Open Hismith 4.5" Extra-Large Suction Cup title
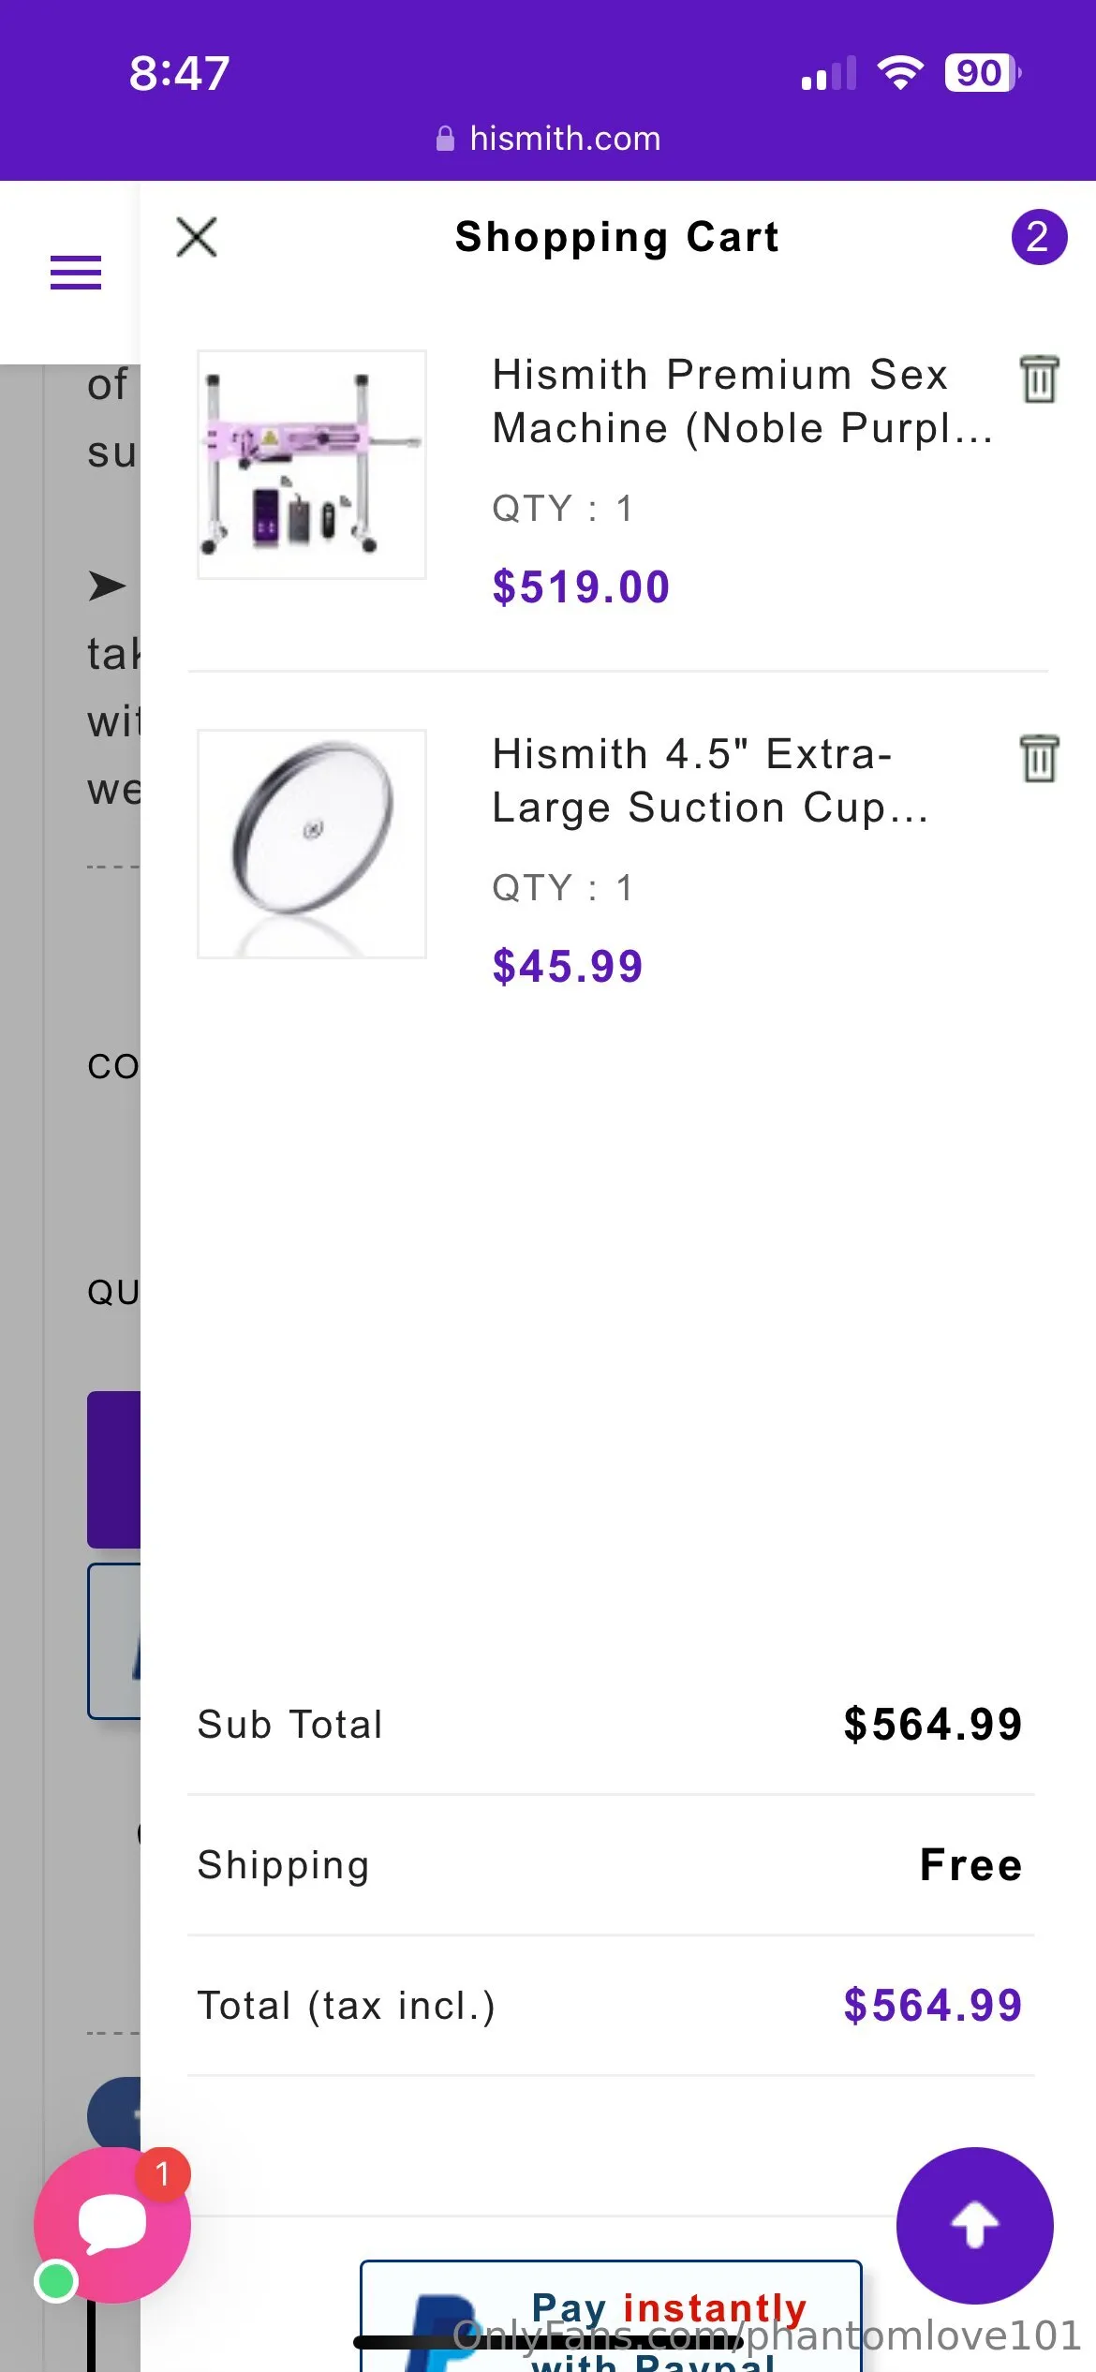The image size is (1096, 2372). pyautogui.click(x=710, y=780)
